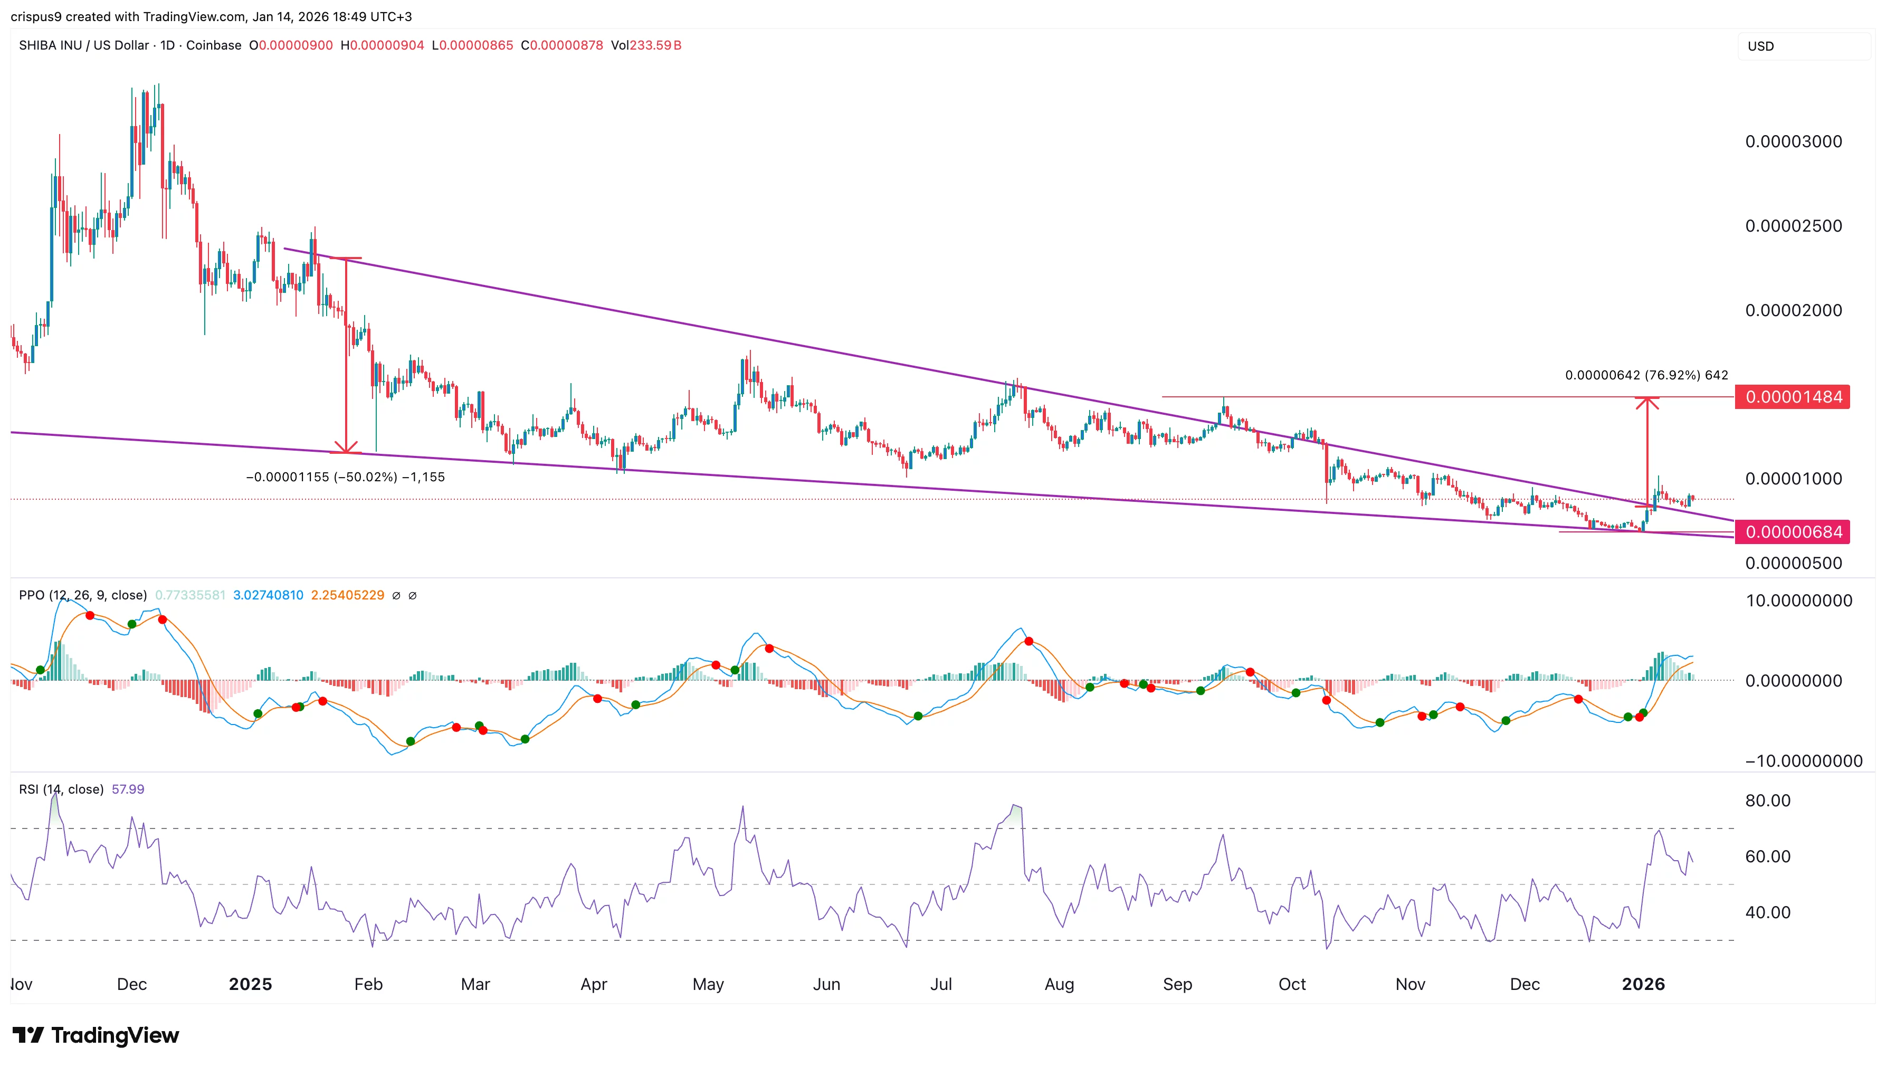
Task: Click the SHIBA INU / US Dollar symbol title
Action: tap(84, 45)
